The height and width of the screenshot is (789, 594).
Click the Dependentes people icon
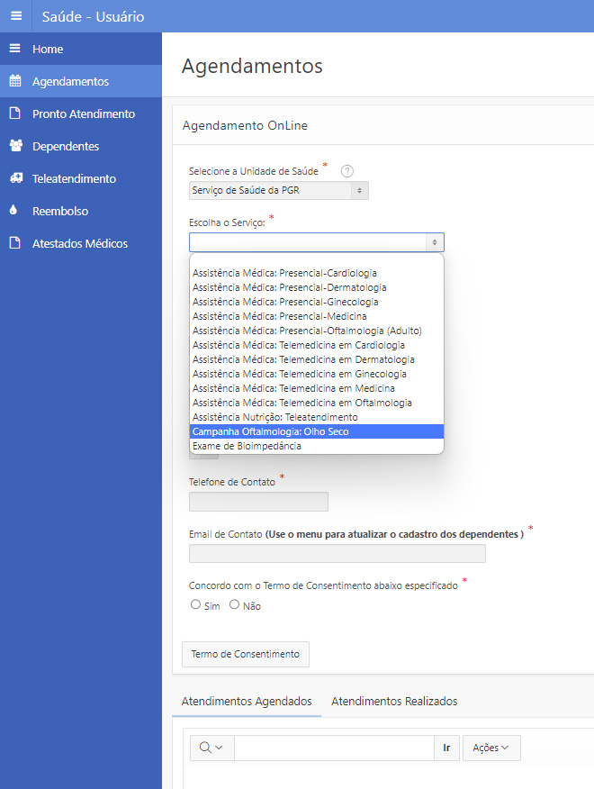coord(14,146)
